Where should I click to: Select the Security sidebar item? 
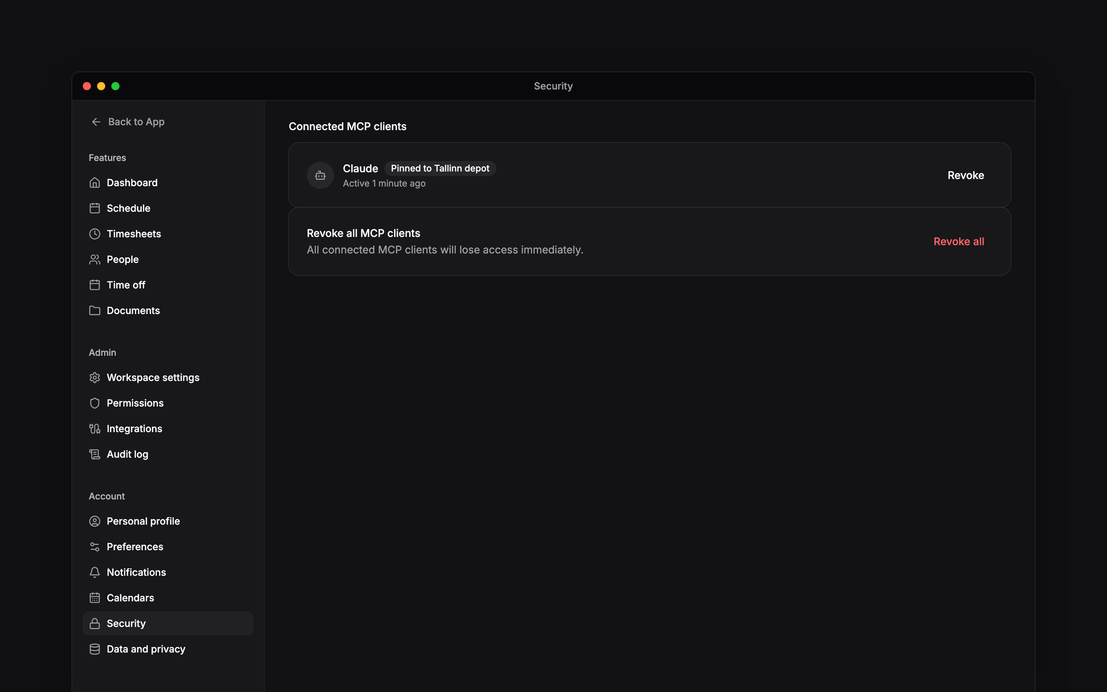[168, 624]
